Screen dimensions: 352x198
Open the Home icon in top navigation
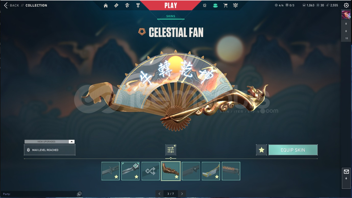click(x=106, y=5)
